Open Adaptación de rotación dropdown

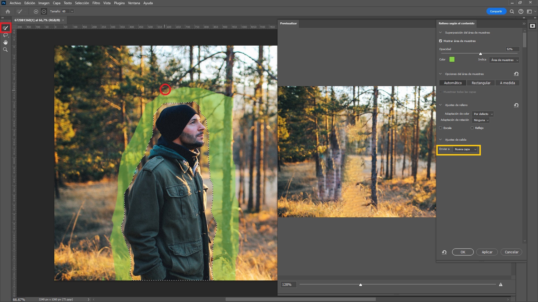pyautogui.click(x=481, y=120)
